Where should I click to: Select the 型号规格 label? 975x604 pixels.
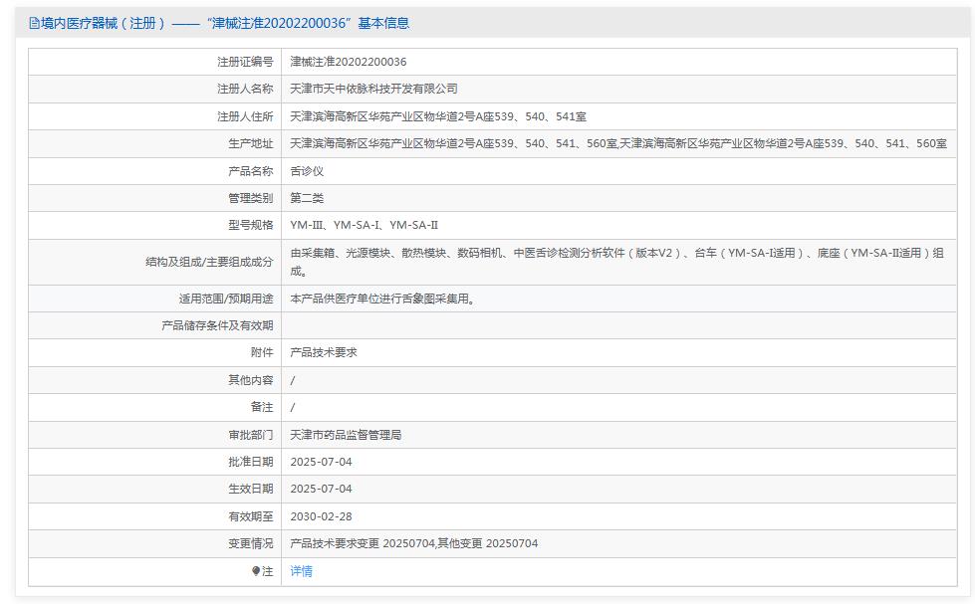click(251, 225)
